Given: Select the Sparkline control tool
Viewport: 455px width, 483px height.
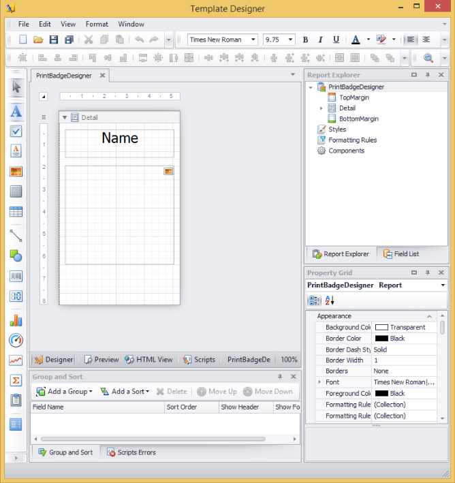Looking at the screenshot, I should click(16, 360).
